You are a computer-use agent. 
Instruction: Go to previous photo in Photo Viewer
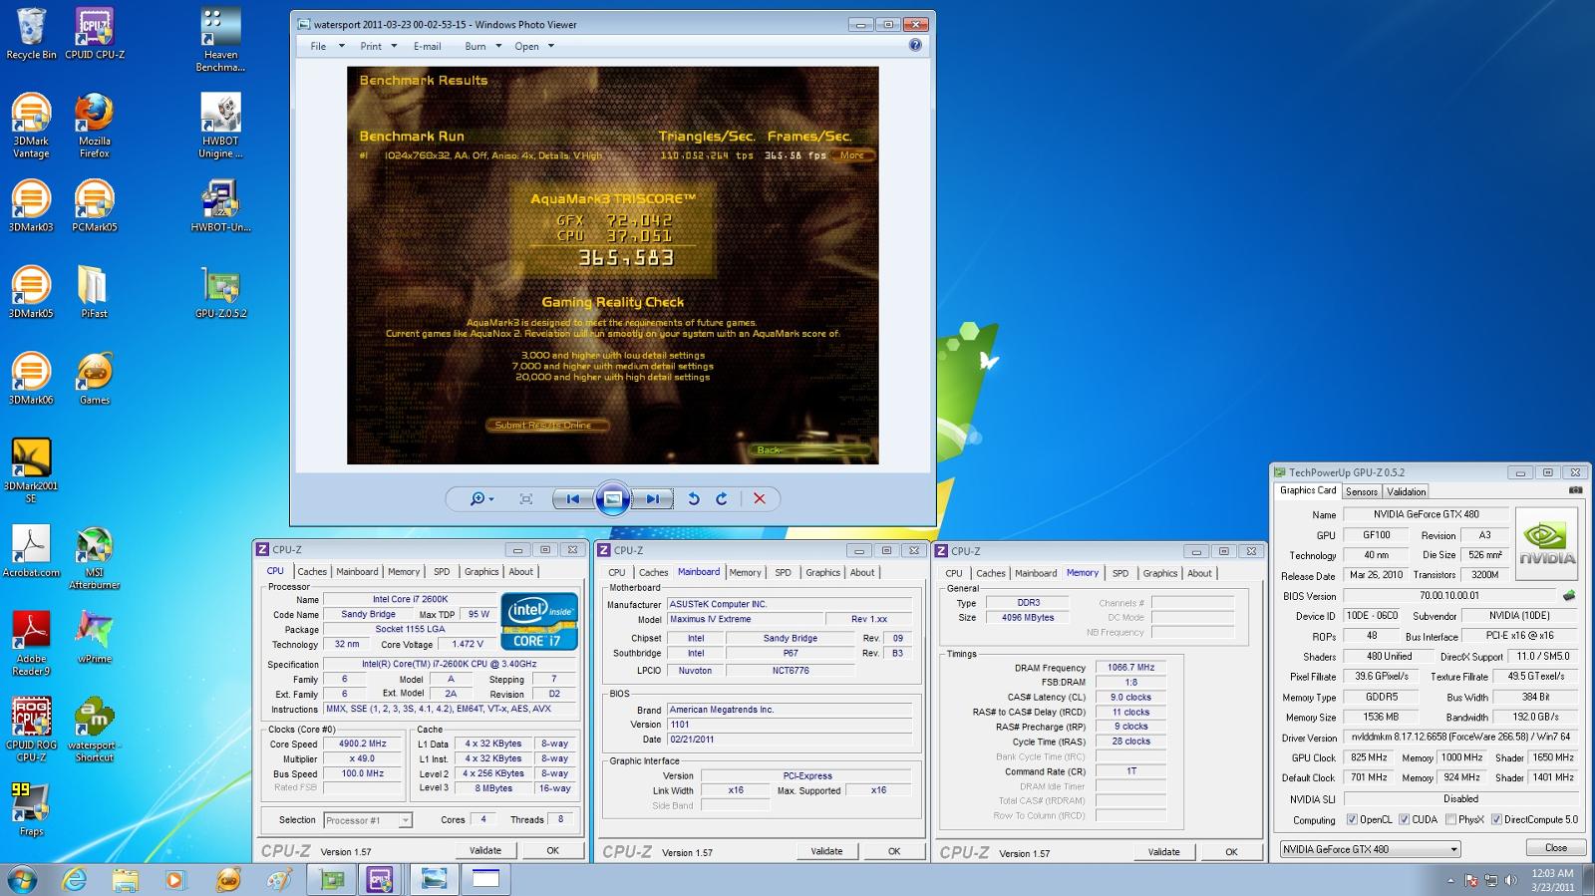(x=573, y=499)
